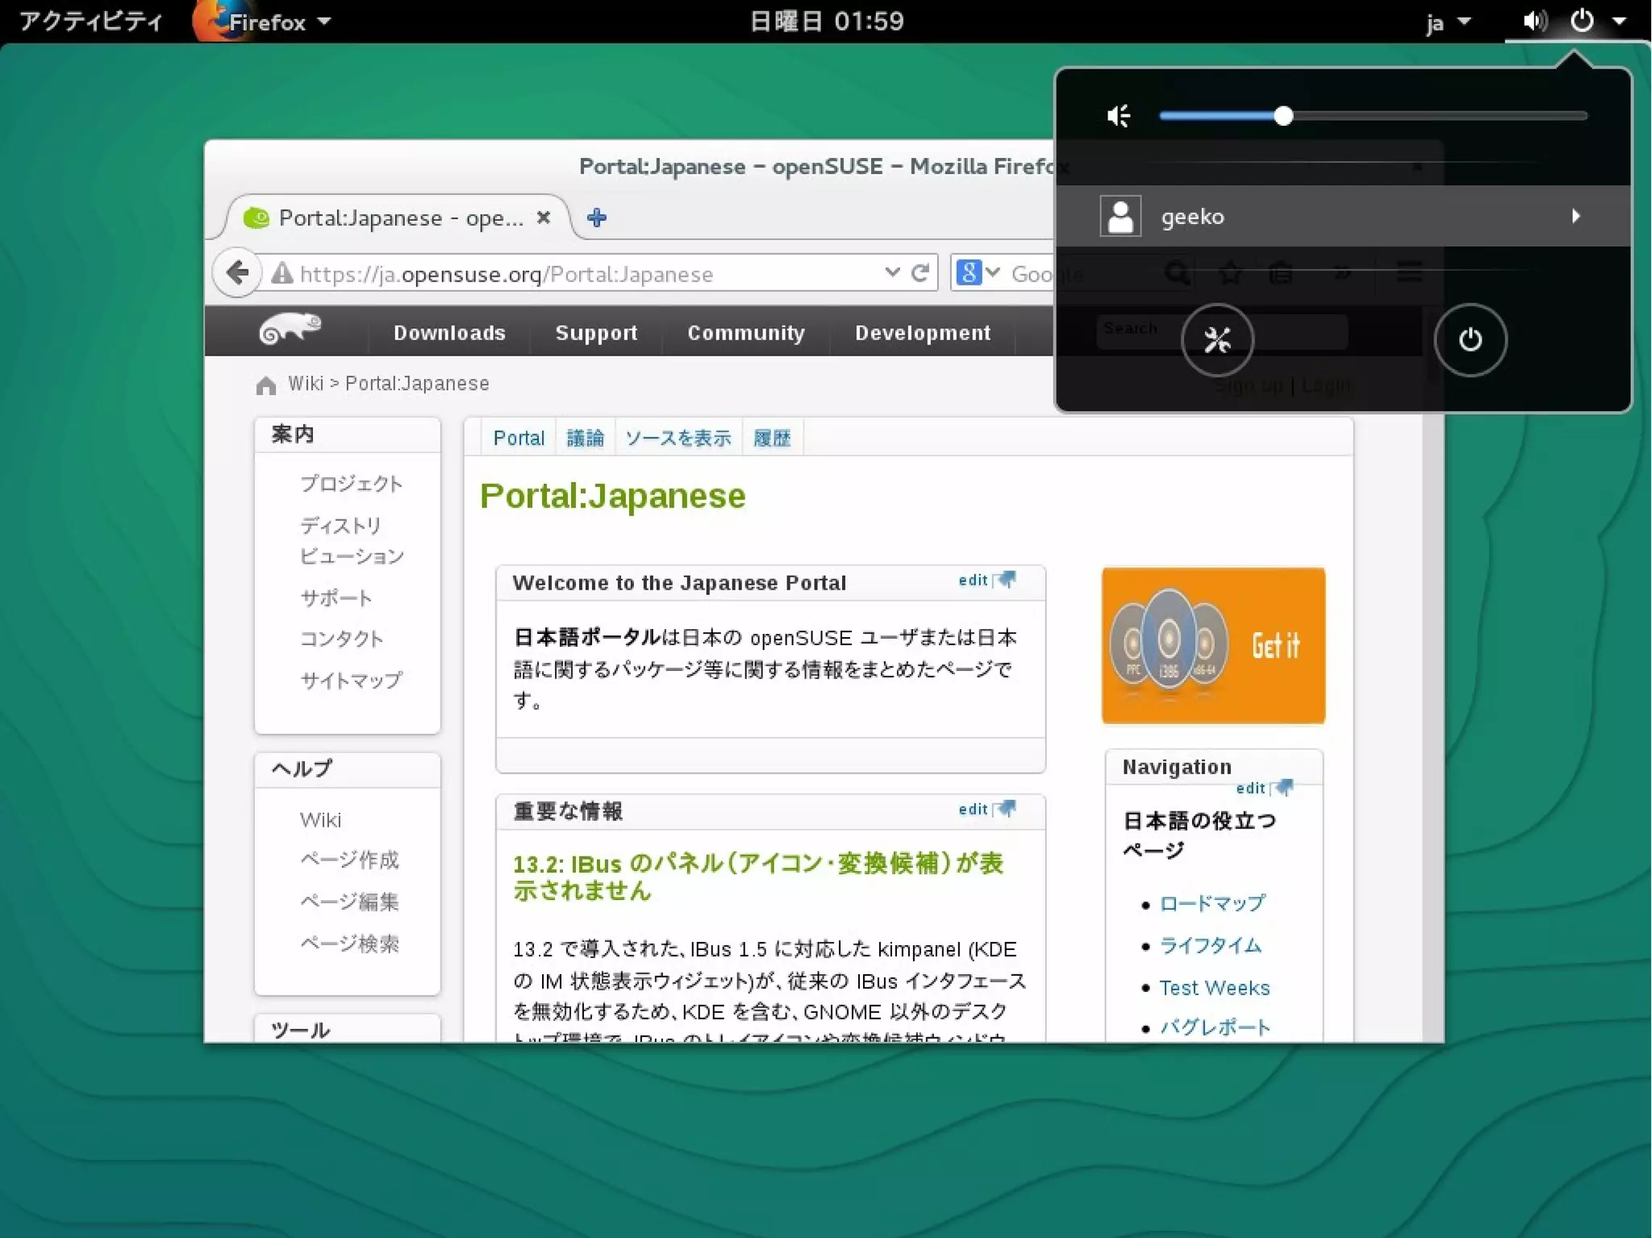The width and height of the screenshot is (1652, 1238).
Task: Select the Portal page tab
Action: (x=519, y=438)
